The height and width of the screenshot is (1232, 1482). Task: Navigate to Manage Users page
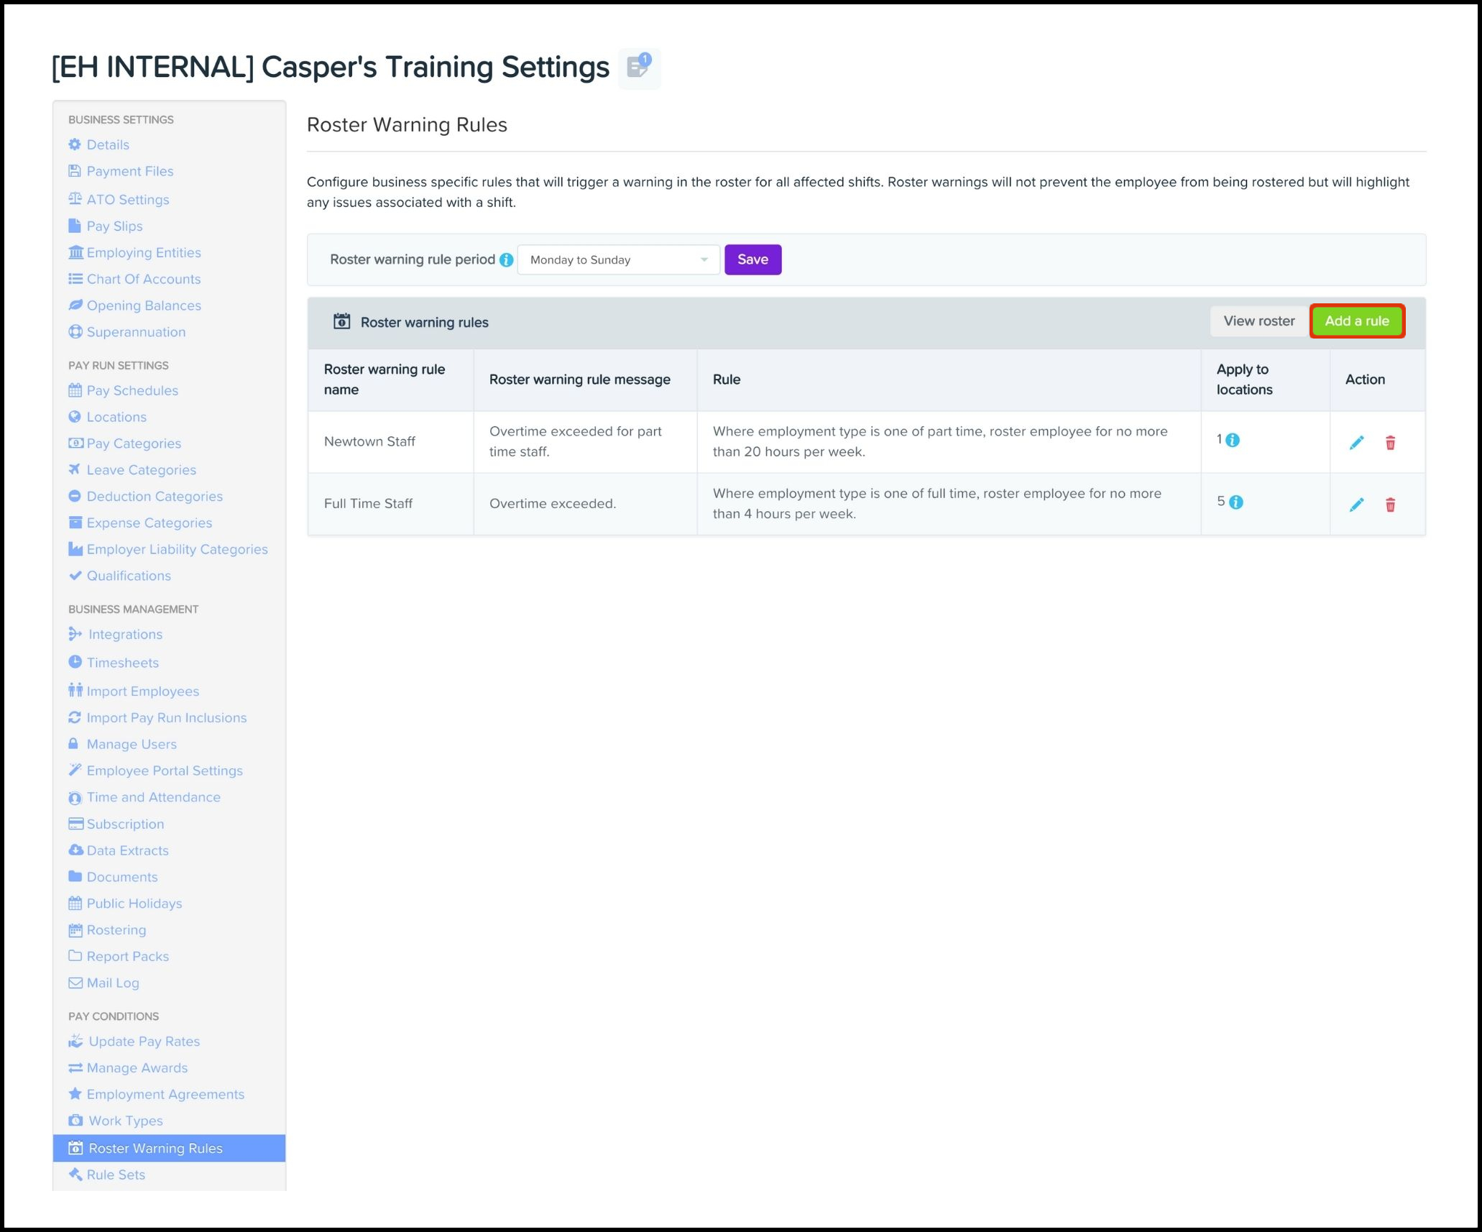132,744
